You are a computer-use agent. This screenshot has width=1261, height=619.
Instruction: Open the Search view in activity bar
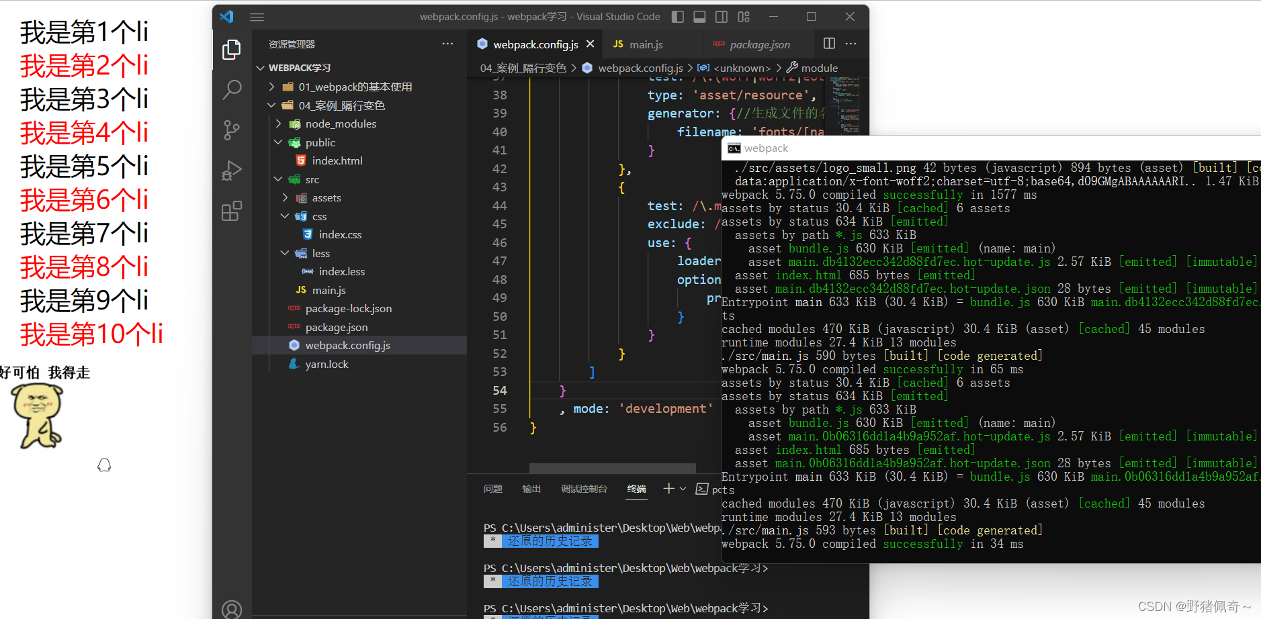[232, 89]
